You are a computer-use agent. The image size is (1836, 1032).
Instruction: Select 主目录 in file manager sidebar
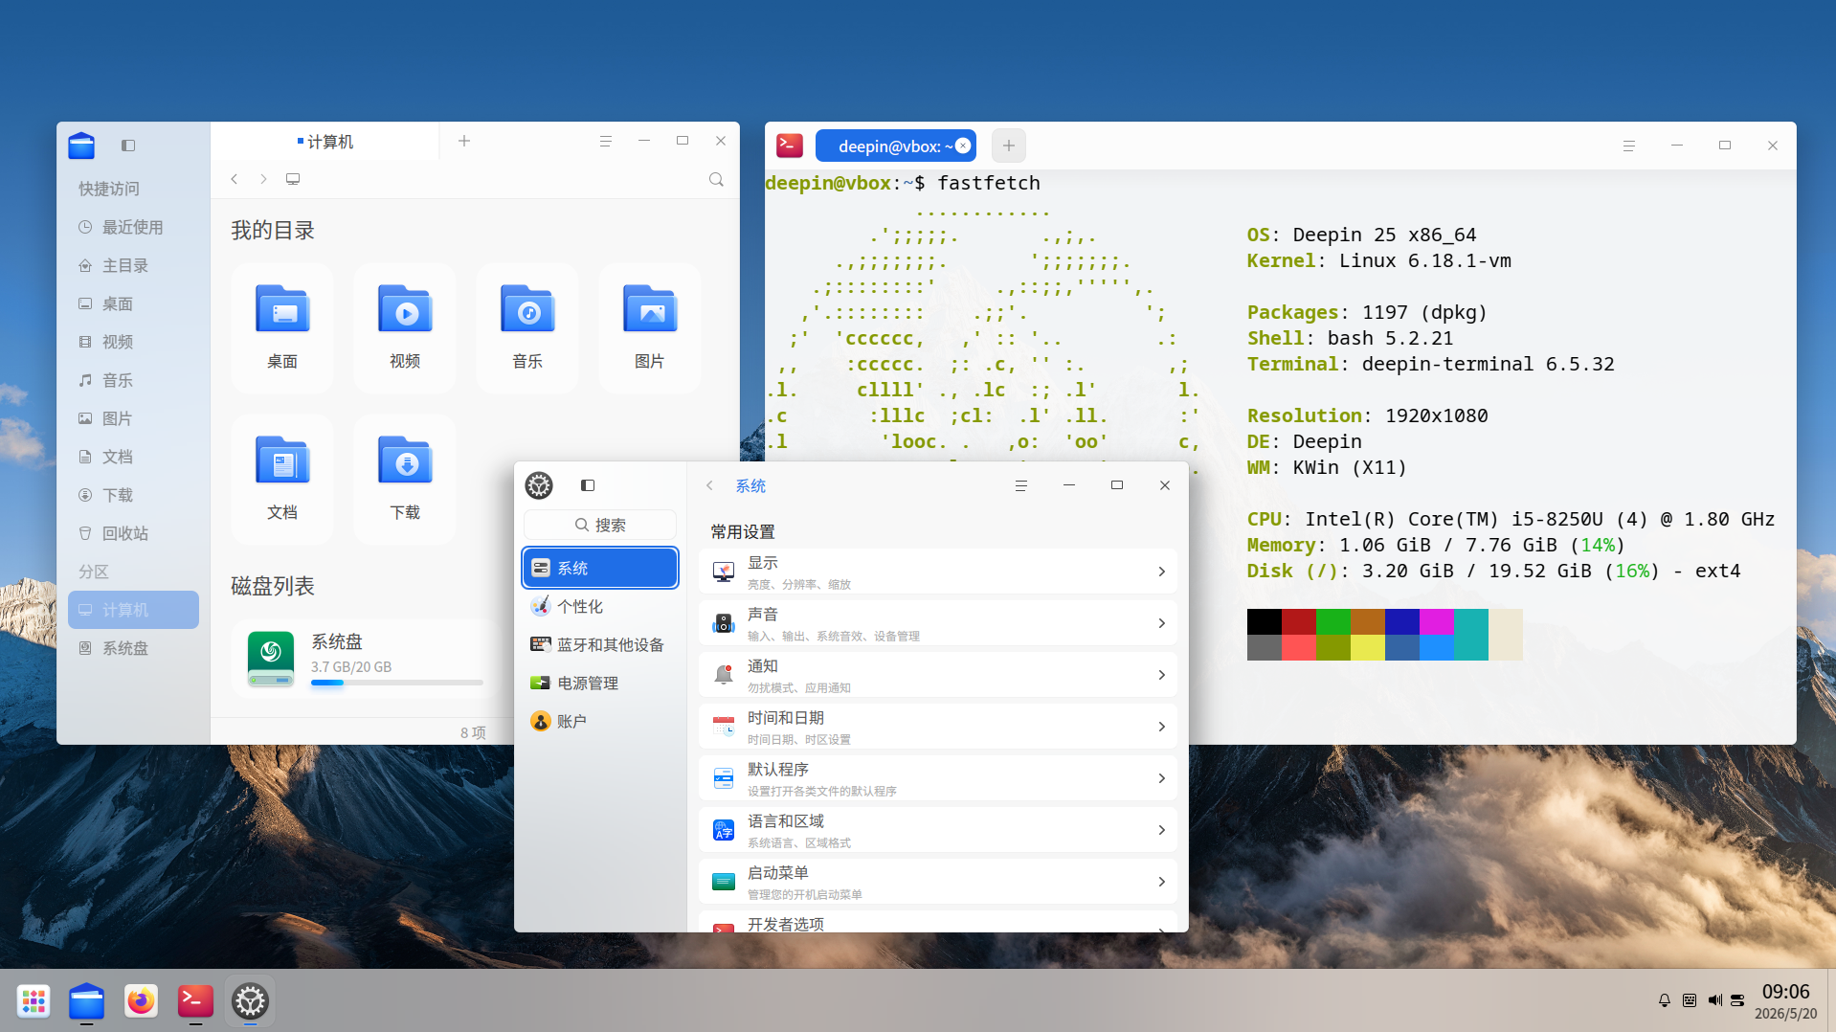pyautogui.click(x=133, y=265)
